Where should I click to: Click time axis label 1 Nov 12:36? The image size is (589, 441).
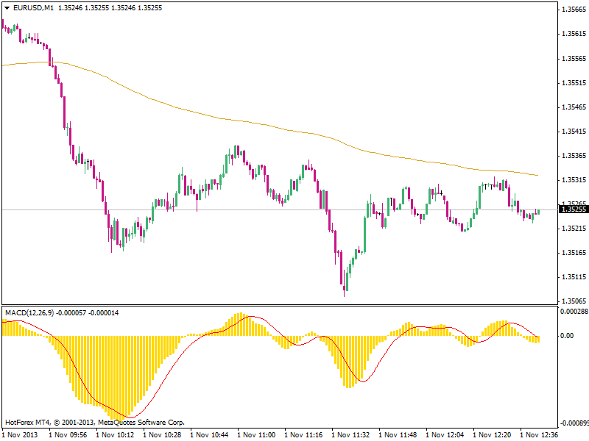tap(539, 435)
